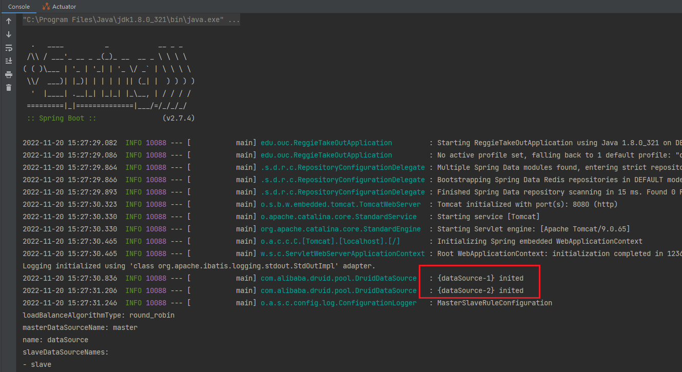Open the Actuator tab
The width and height of the screenshot is (682, 372).
(60, 7)
